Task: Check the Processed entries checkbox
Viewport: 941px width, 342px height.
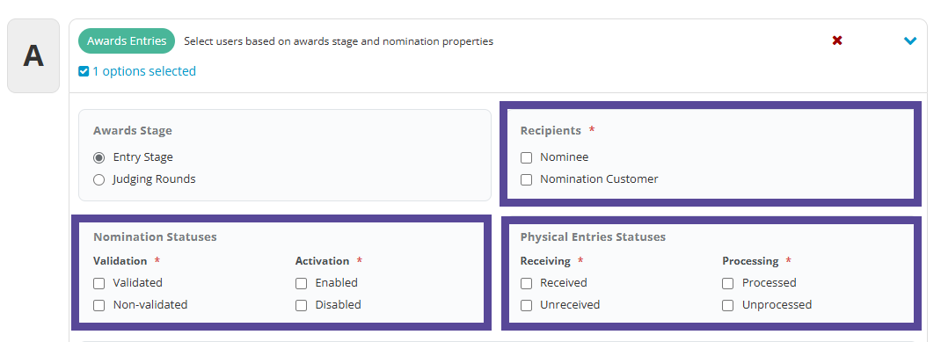Action: [x=728, y=283]
